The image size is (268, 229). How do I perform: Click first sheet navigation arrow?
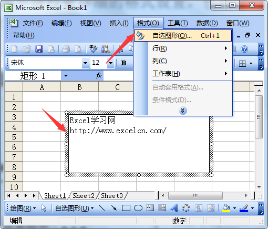[x=8, y=195]
